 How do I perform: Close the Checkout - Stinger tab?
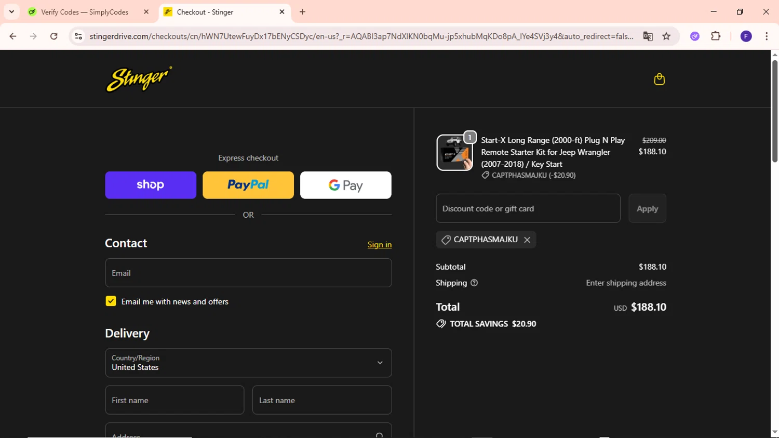282,11
